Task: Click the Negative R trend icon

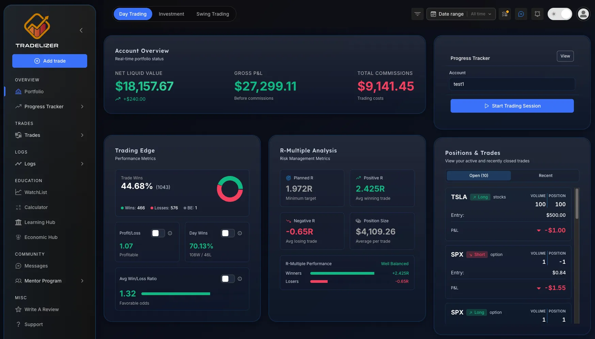Action: click(288, 221)
